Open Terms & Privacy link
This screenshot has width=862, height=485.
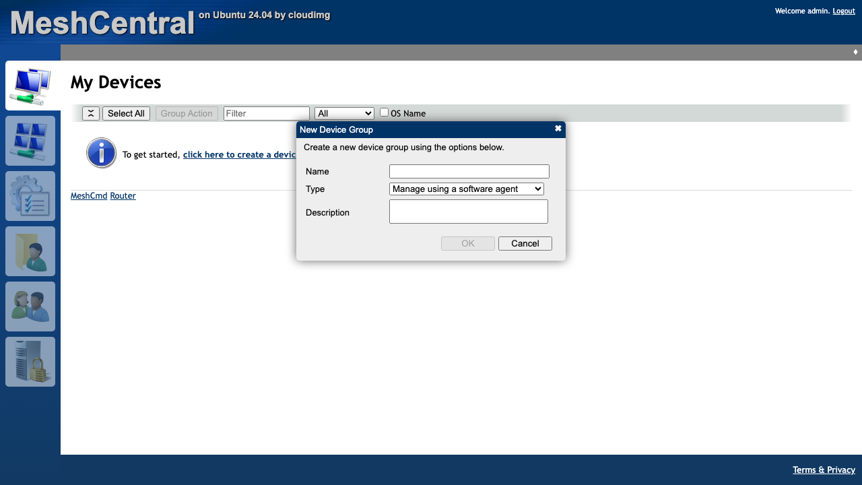(x=824, y=470)
